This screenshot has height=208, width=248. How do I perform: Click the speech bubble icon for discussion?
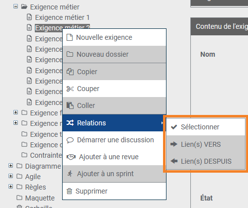point(70,140)
